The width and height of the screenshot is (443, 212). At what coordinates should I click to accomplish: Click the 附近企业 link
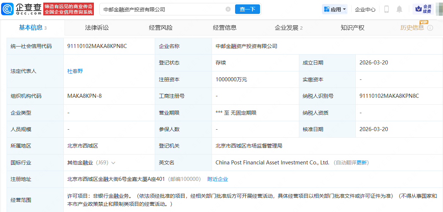tap(217, 179)
